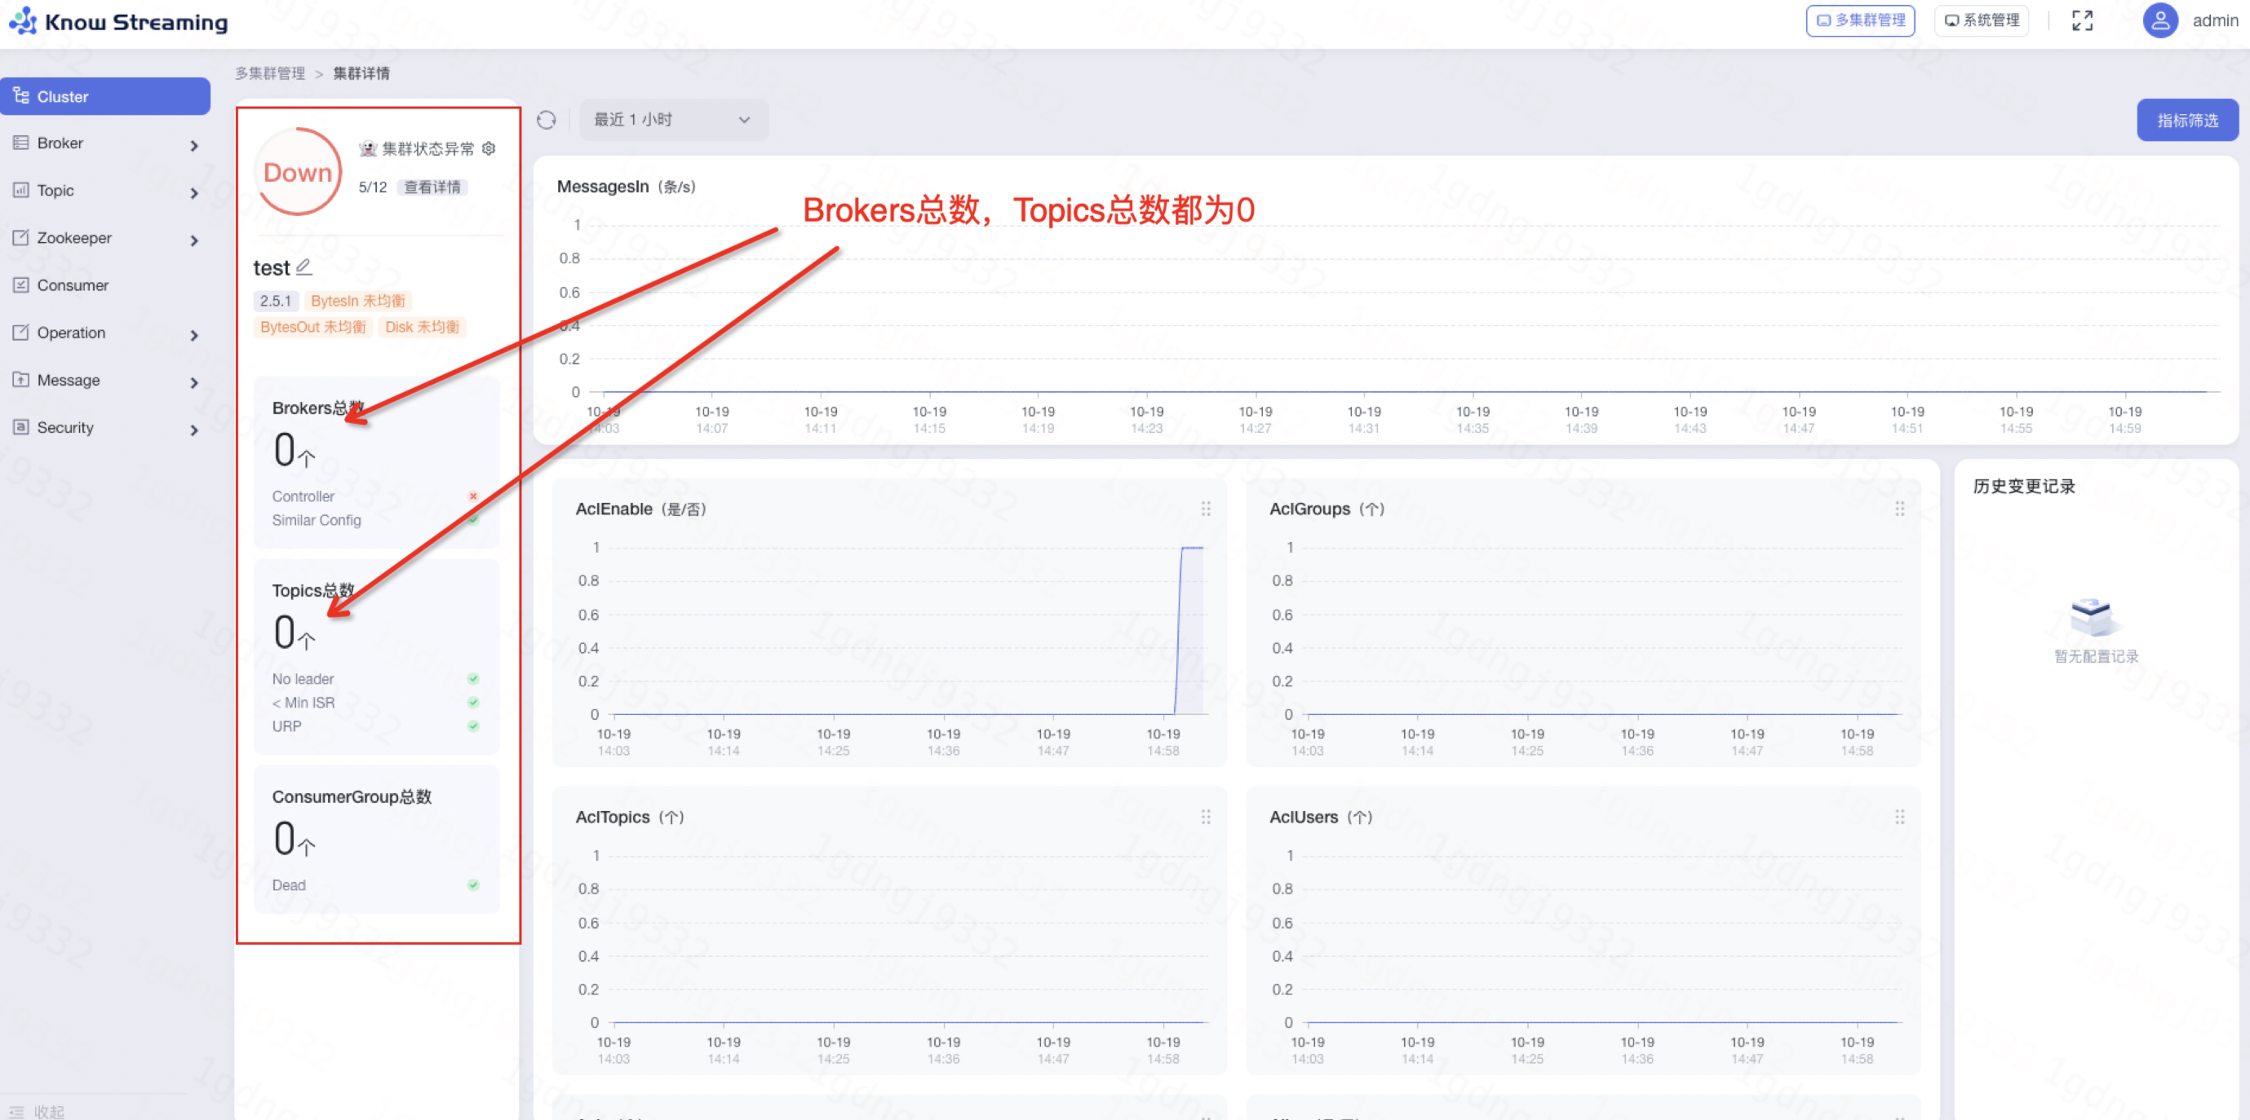The height and width of the screenshot is (1120, 2250).
Task: Collapse sidebar with 收起 control
Action: 38,1110
